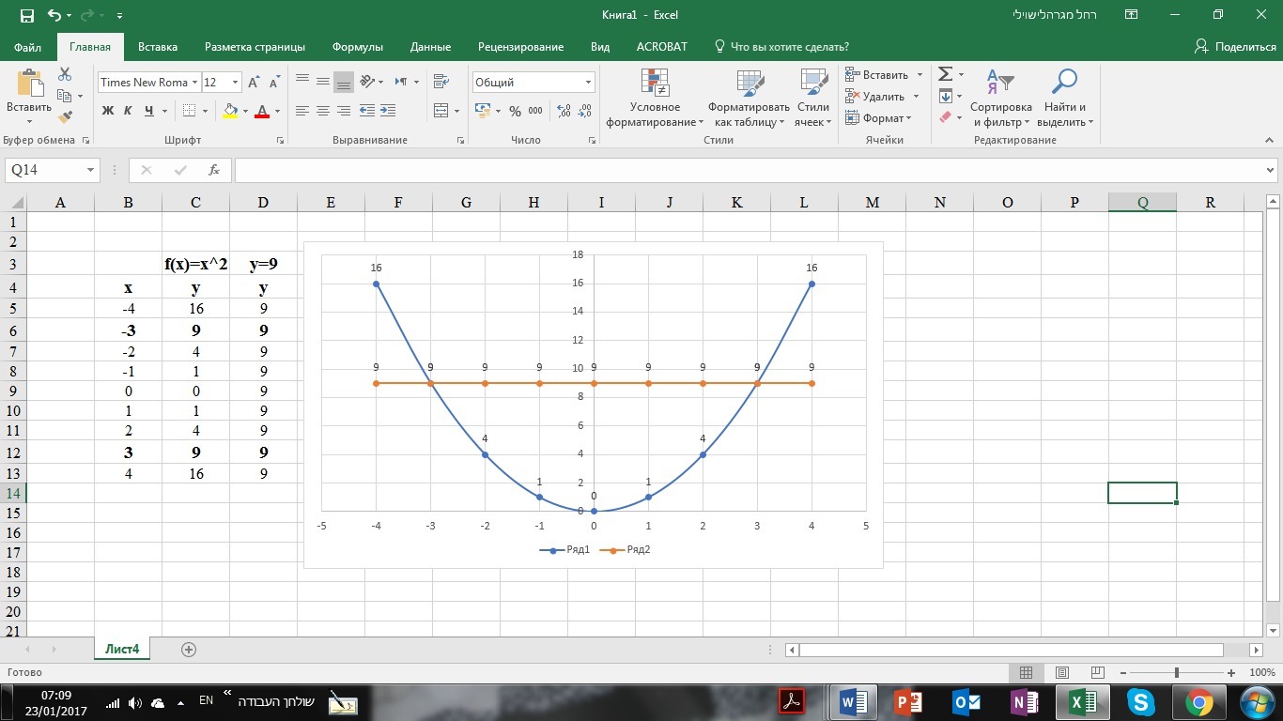Switch to Page Break Preview in status bar
The image size is (1283, 721).
(1096, 672)
